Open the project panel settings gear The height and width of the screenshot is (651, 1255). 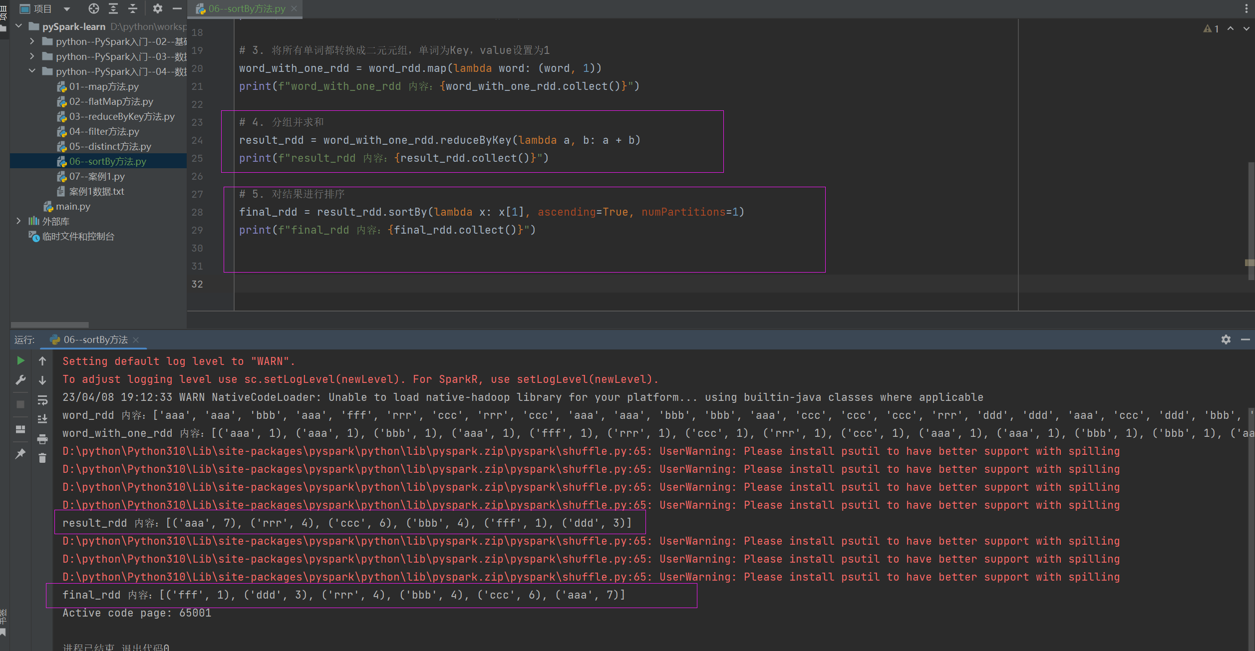(x=158, y=8)
